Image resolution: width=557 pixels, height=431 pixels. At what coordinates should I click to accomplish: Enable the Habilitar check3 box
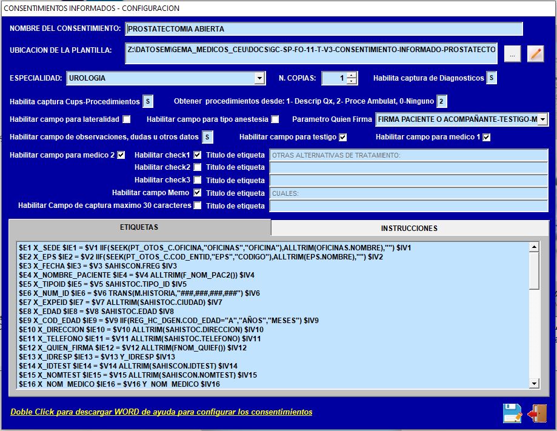click(x=197, y=180)
